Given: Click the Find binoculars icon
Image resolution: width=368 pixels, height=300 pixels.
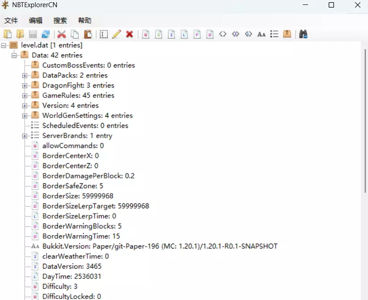Looking at the screenshot, I should click(304, 34).
